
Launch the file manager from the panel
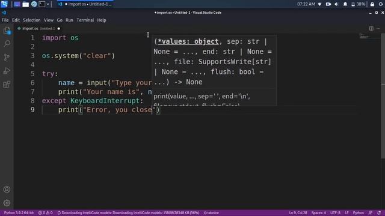pyautogui.click(x=25, y=4)
